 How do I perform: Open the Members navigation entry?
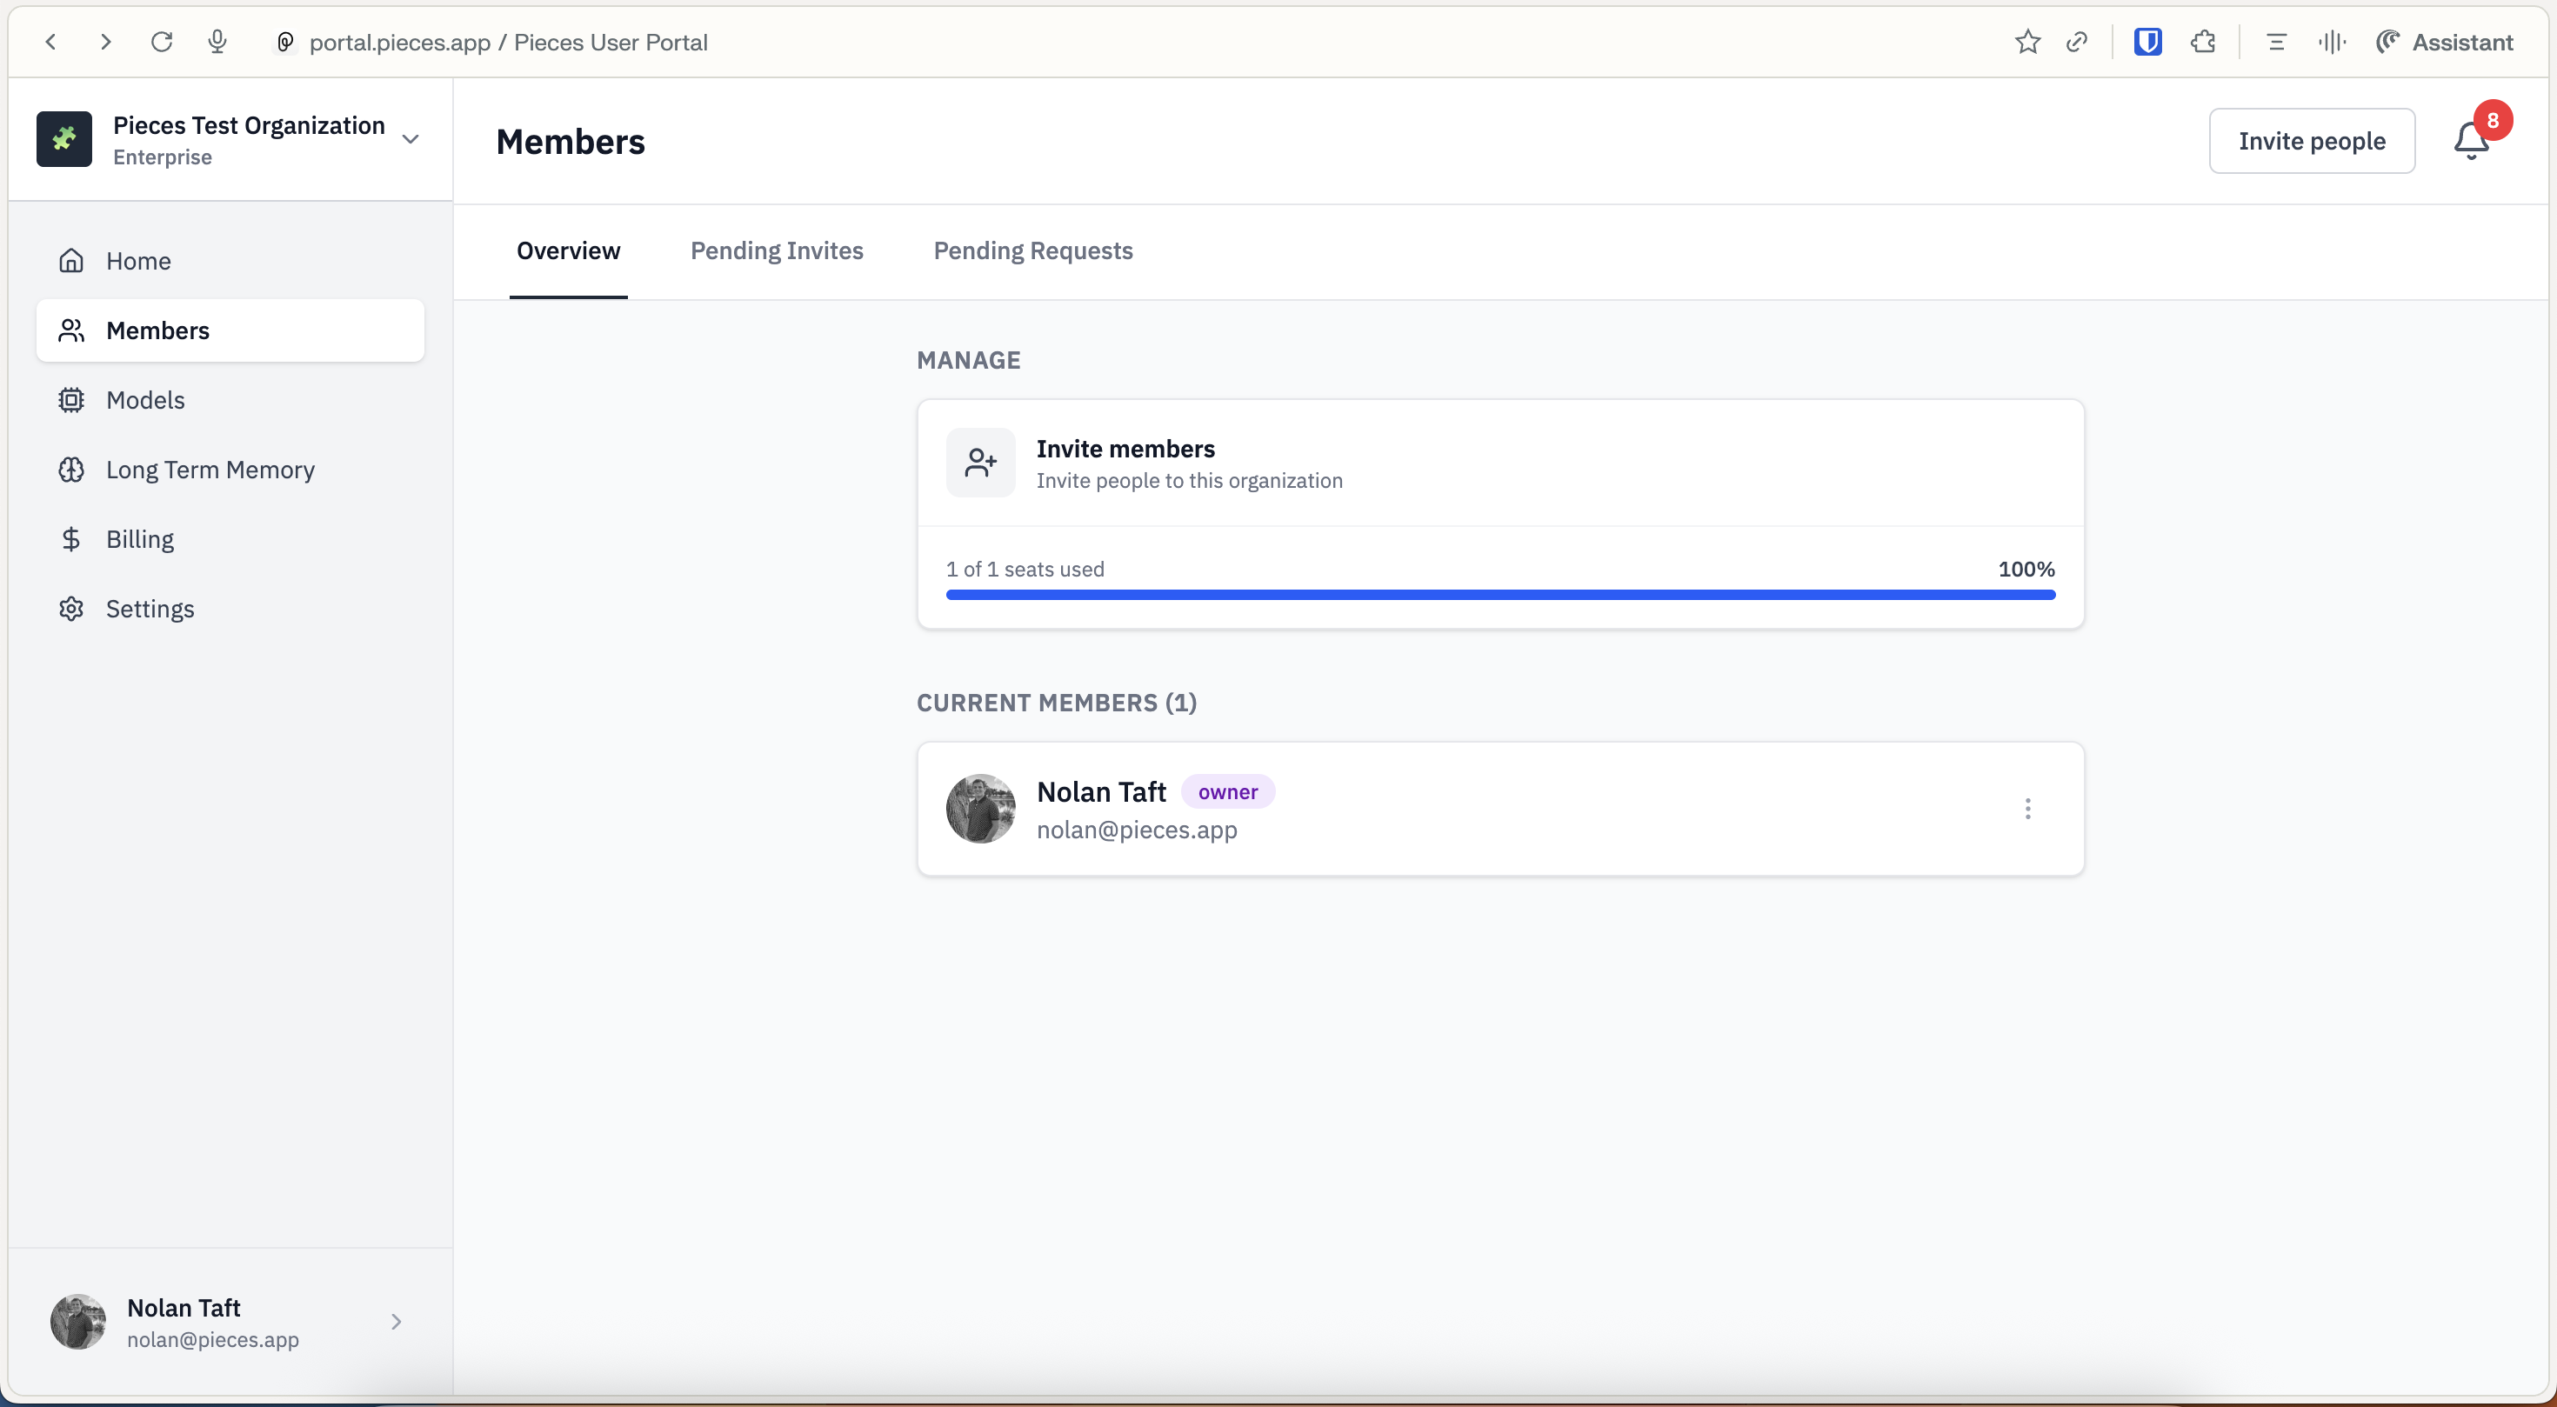tap(157, 330)
